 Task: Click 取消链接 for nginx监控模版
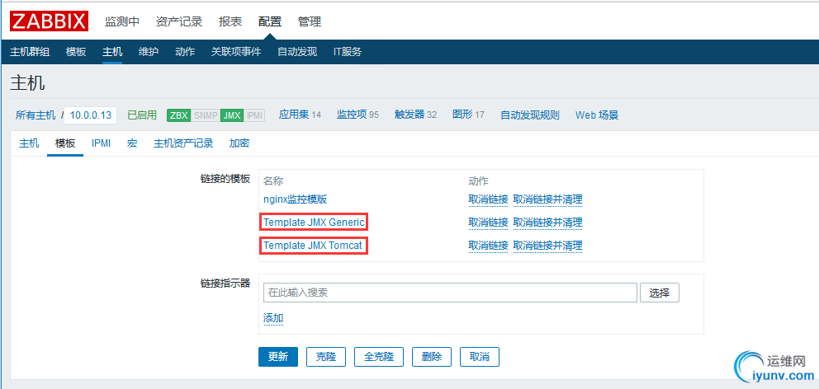point(489,199)
